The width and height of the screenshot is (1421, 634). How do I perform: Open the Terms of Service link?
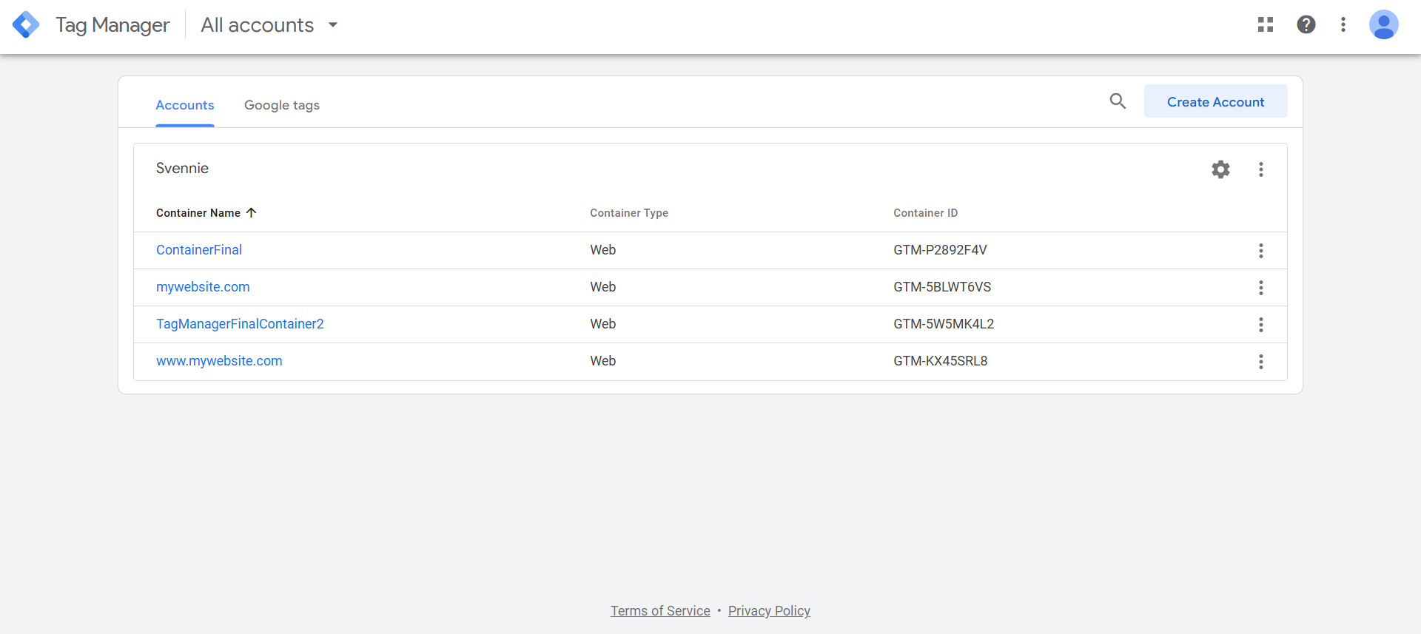pos(660,611)
